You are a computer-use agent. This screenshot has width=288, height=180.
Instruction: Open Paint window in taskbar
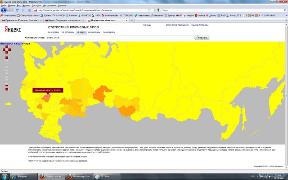[x=107, y=176]
